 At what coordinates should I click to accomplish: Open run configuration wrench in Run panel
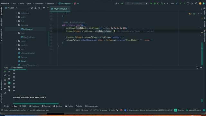pos(5,75)
